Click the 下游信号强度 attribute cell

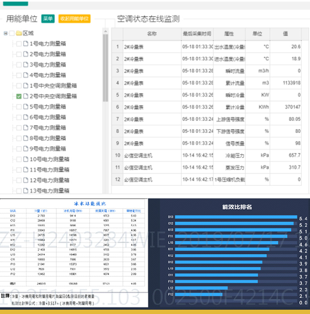click(x=229, y=131)
